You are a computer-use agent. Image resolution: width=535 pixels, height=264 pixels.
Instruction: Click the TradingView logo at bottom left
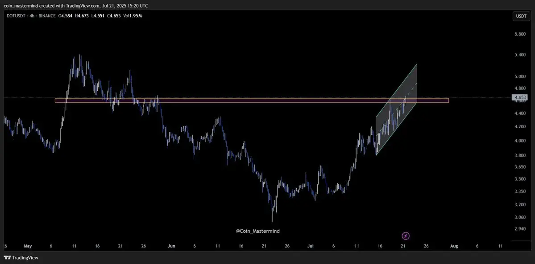click(x=21, y=257)
